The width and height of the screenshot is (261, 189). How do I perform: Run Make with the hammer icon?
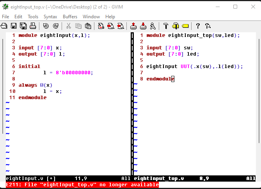click(166, 26)
